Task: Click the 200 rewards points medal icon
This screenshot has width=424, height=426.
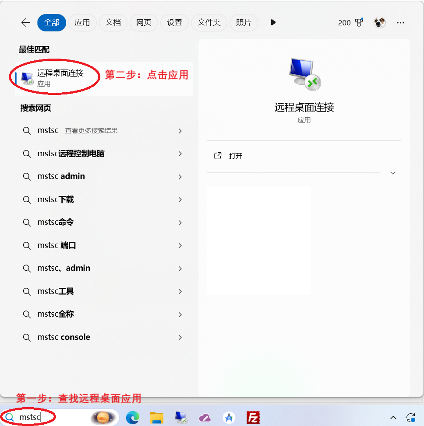Action: 359,23
